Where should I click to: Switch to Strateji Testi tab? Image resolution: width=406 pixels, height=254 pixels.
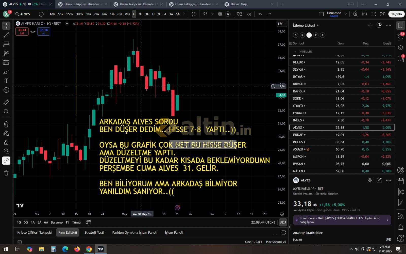click(x=94, y=232)
